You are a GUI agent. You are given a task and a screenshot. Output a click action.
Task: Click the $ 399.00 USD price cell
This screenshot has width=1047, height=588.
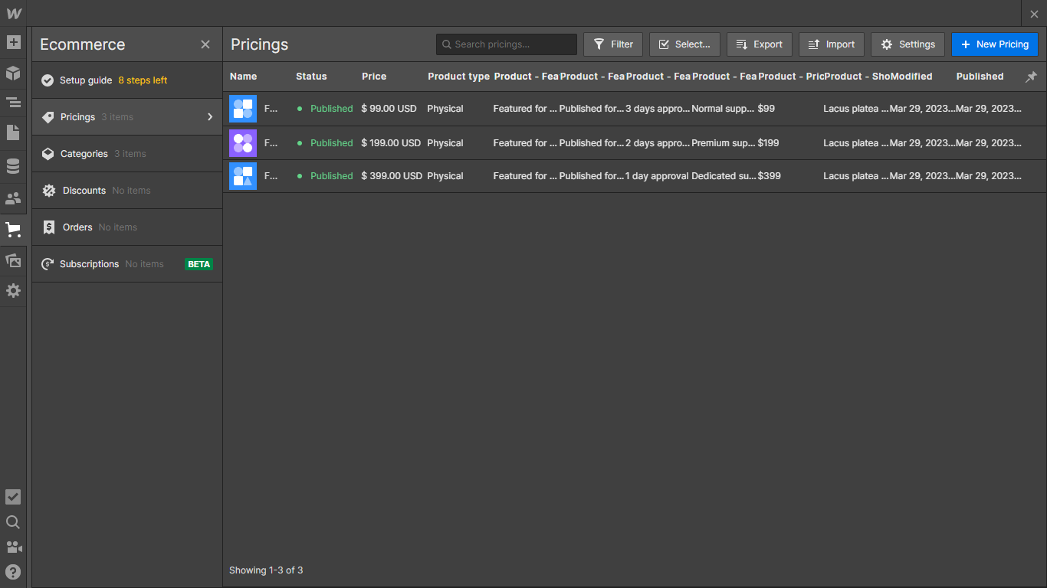tap(392, 176)
